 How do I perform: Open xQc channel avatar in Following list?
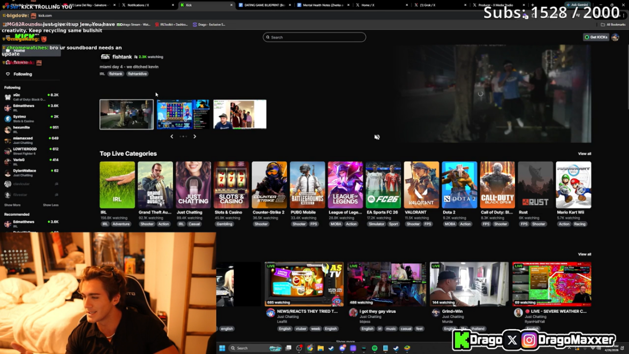click(x=7, y=97)
